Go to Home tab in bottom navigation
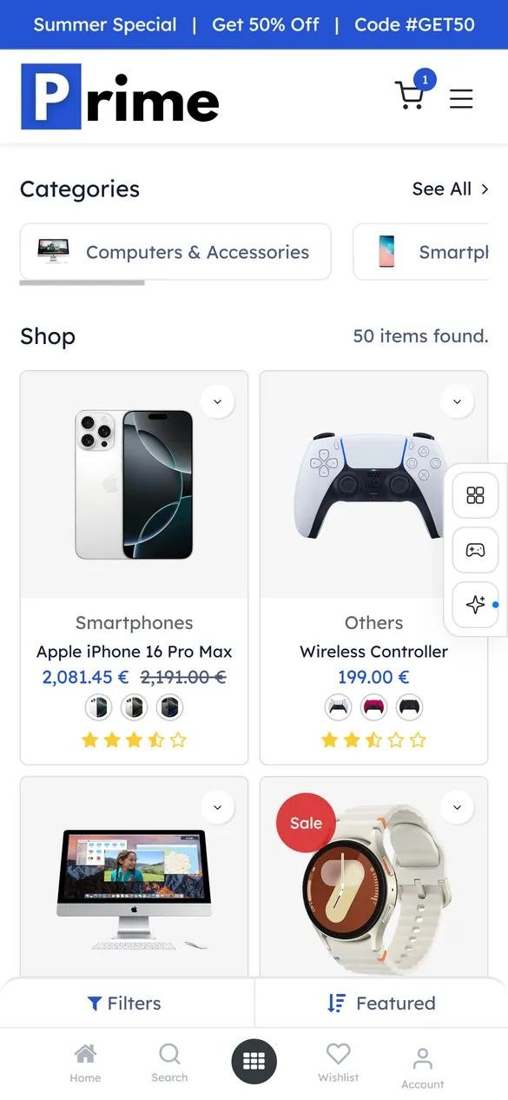Viewport: 508px width, 1100px height. (x=85, y=1063)
